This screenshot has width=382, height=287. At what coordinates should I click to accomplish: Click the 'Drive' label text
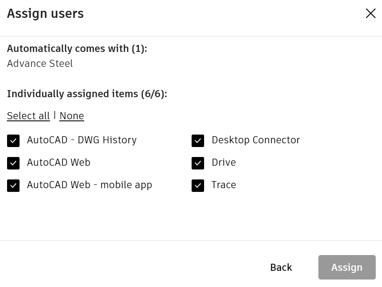pos(224,162)
